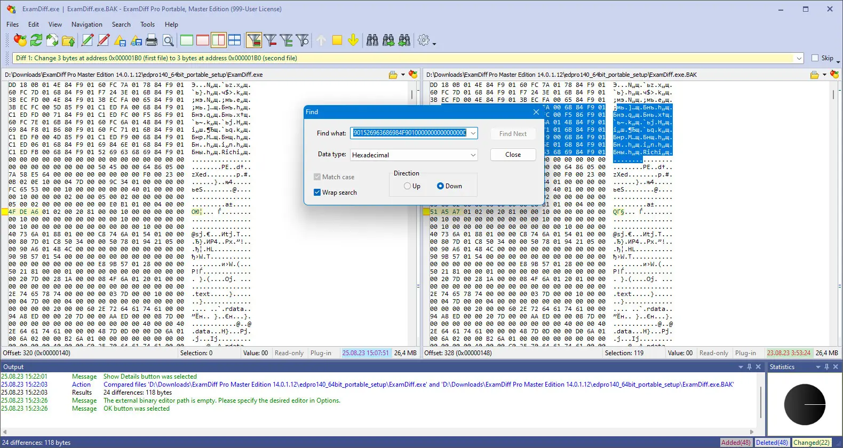Open the Tools menu
This screenshot has height=448, width=843.
click(x=147, y=25)
